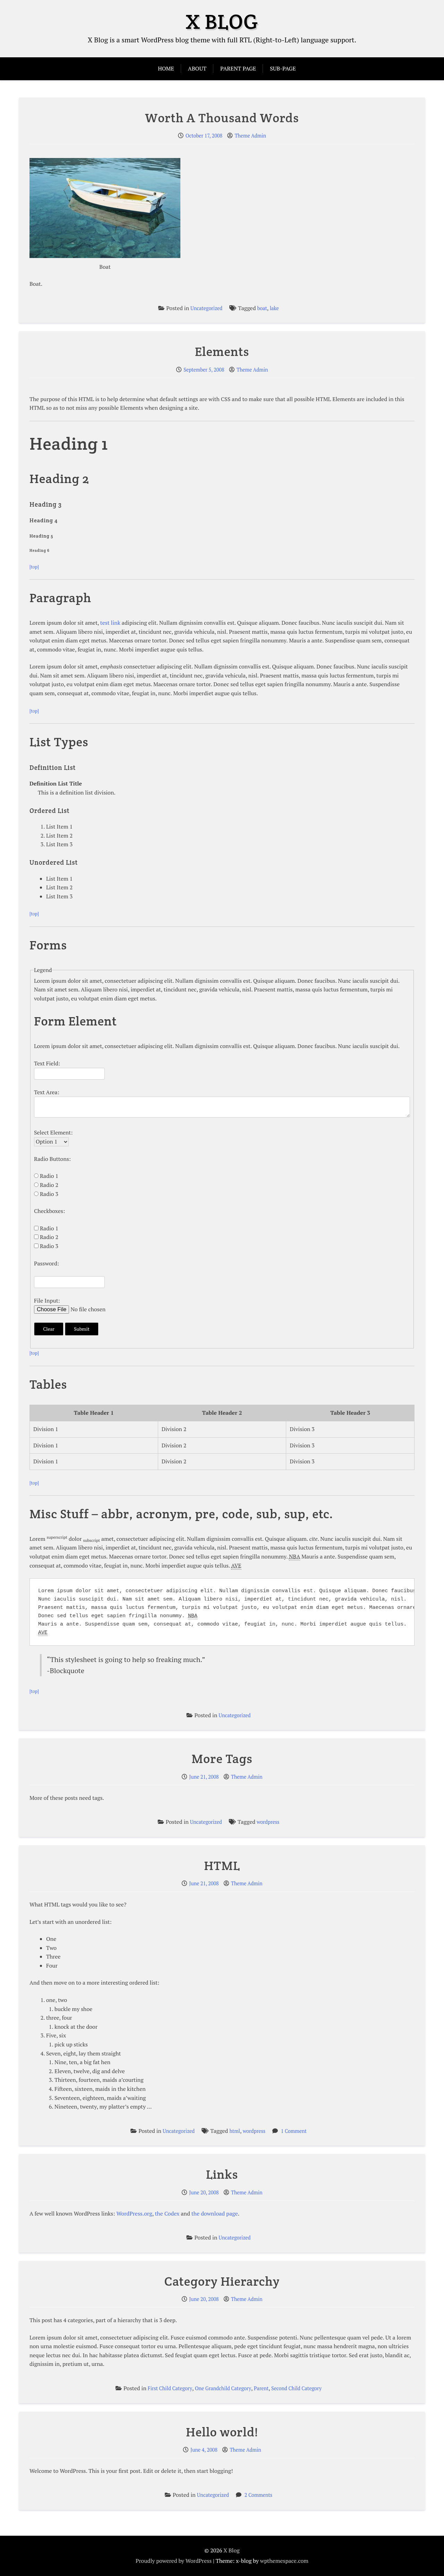Image resolution: width=444 pixels, height=2576 pixels.
Task: Click into the Text Area box
Action: click(x=222, y=1107)
